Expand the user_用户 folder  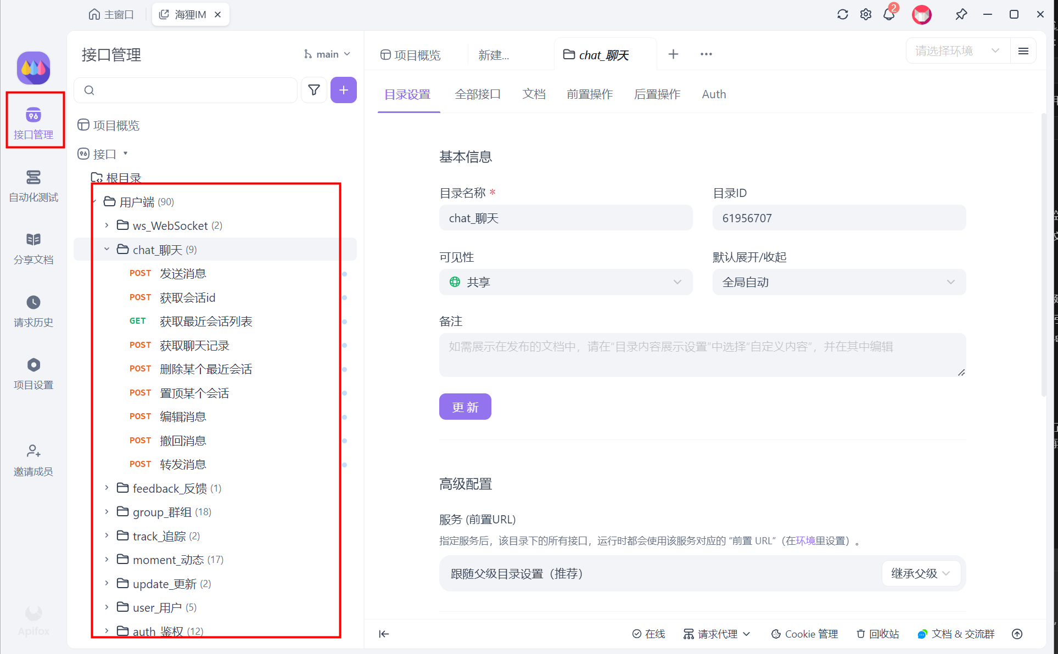click(107, 607)
